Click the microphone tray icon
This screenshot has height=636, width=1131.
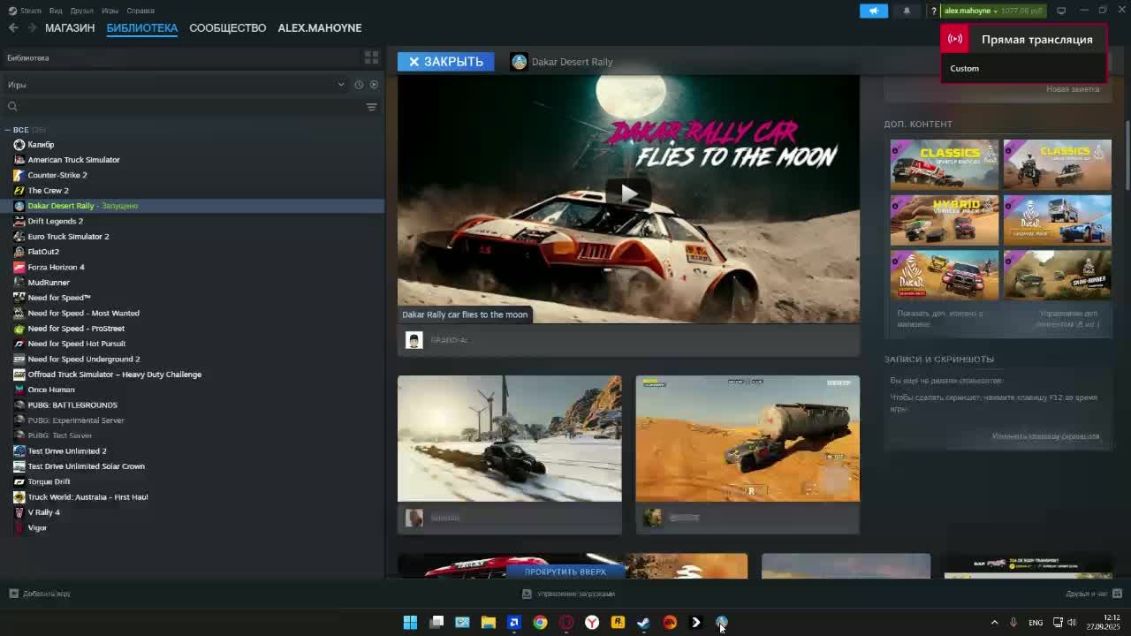1013,623
